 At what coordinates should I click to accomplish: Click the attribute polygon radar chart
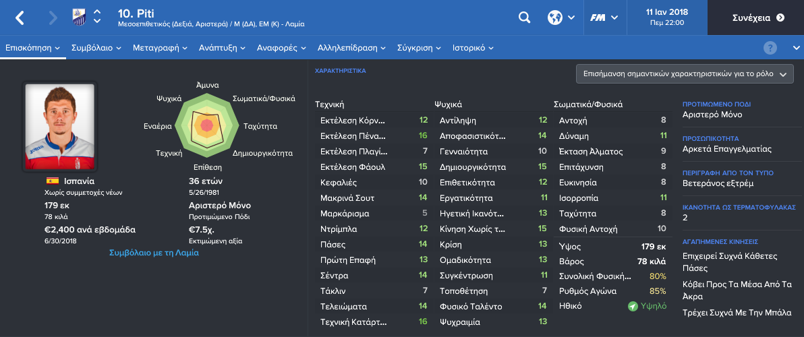pyautogui.click(x=206, y=125)
